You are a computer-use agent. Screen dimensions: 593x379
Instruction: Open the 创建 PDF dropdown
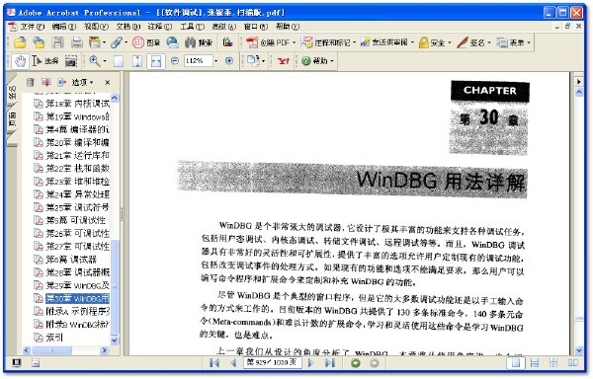271,42
